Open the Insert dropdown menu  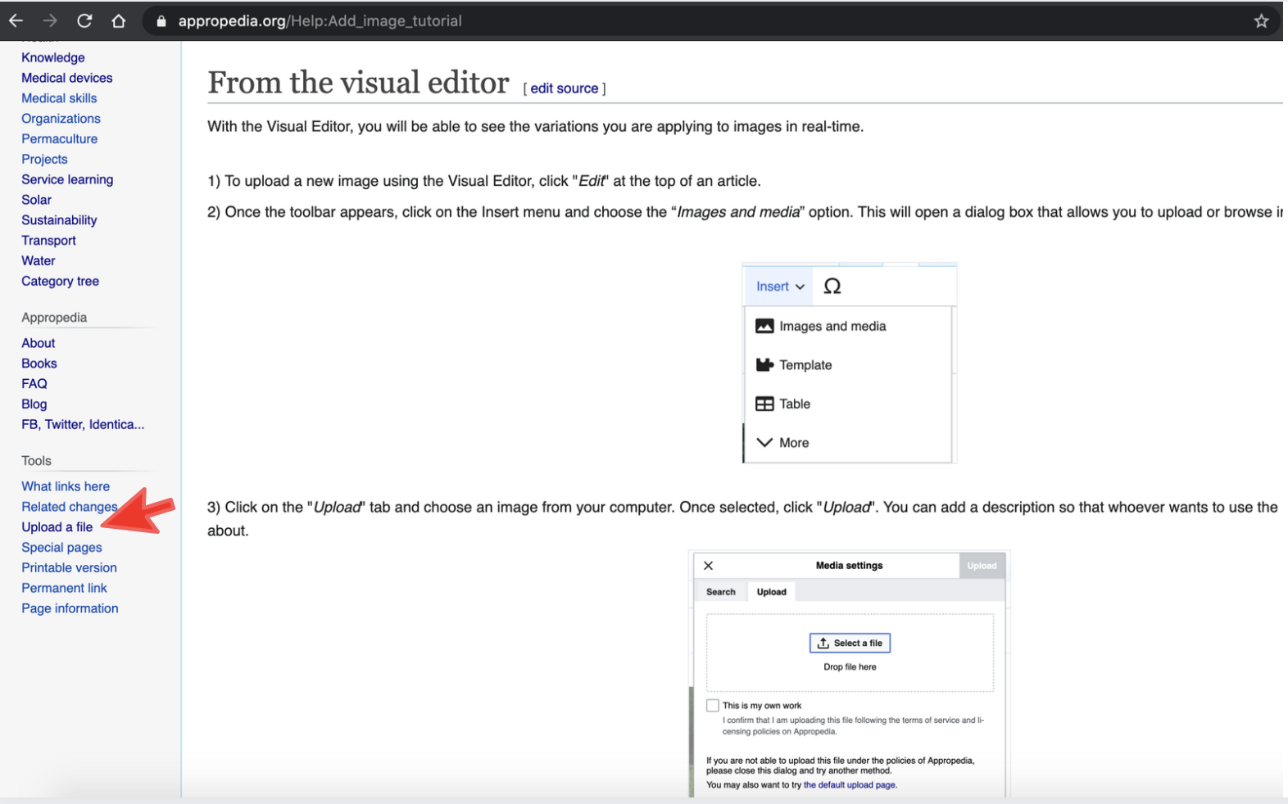pyautogui.click(x=779, y=287)
